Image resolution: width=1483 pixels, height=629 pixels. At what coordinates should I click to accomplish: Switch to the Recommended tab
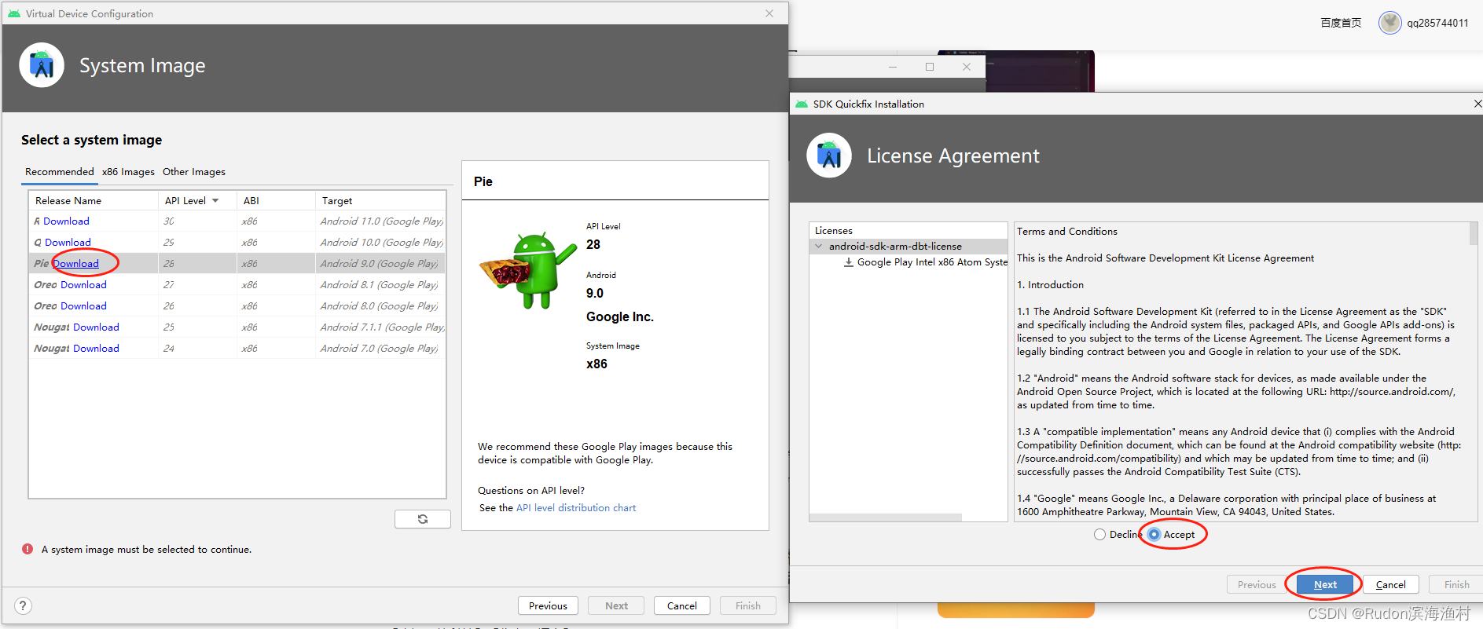(x=60, y=171)
